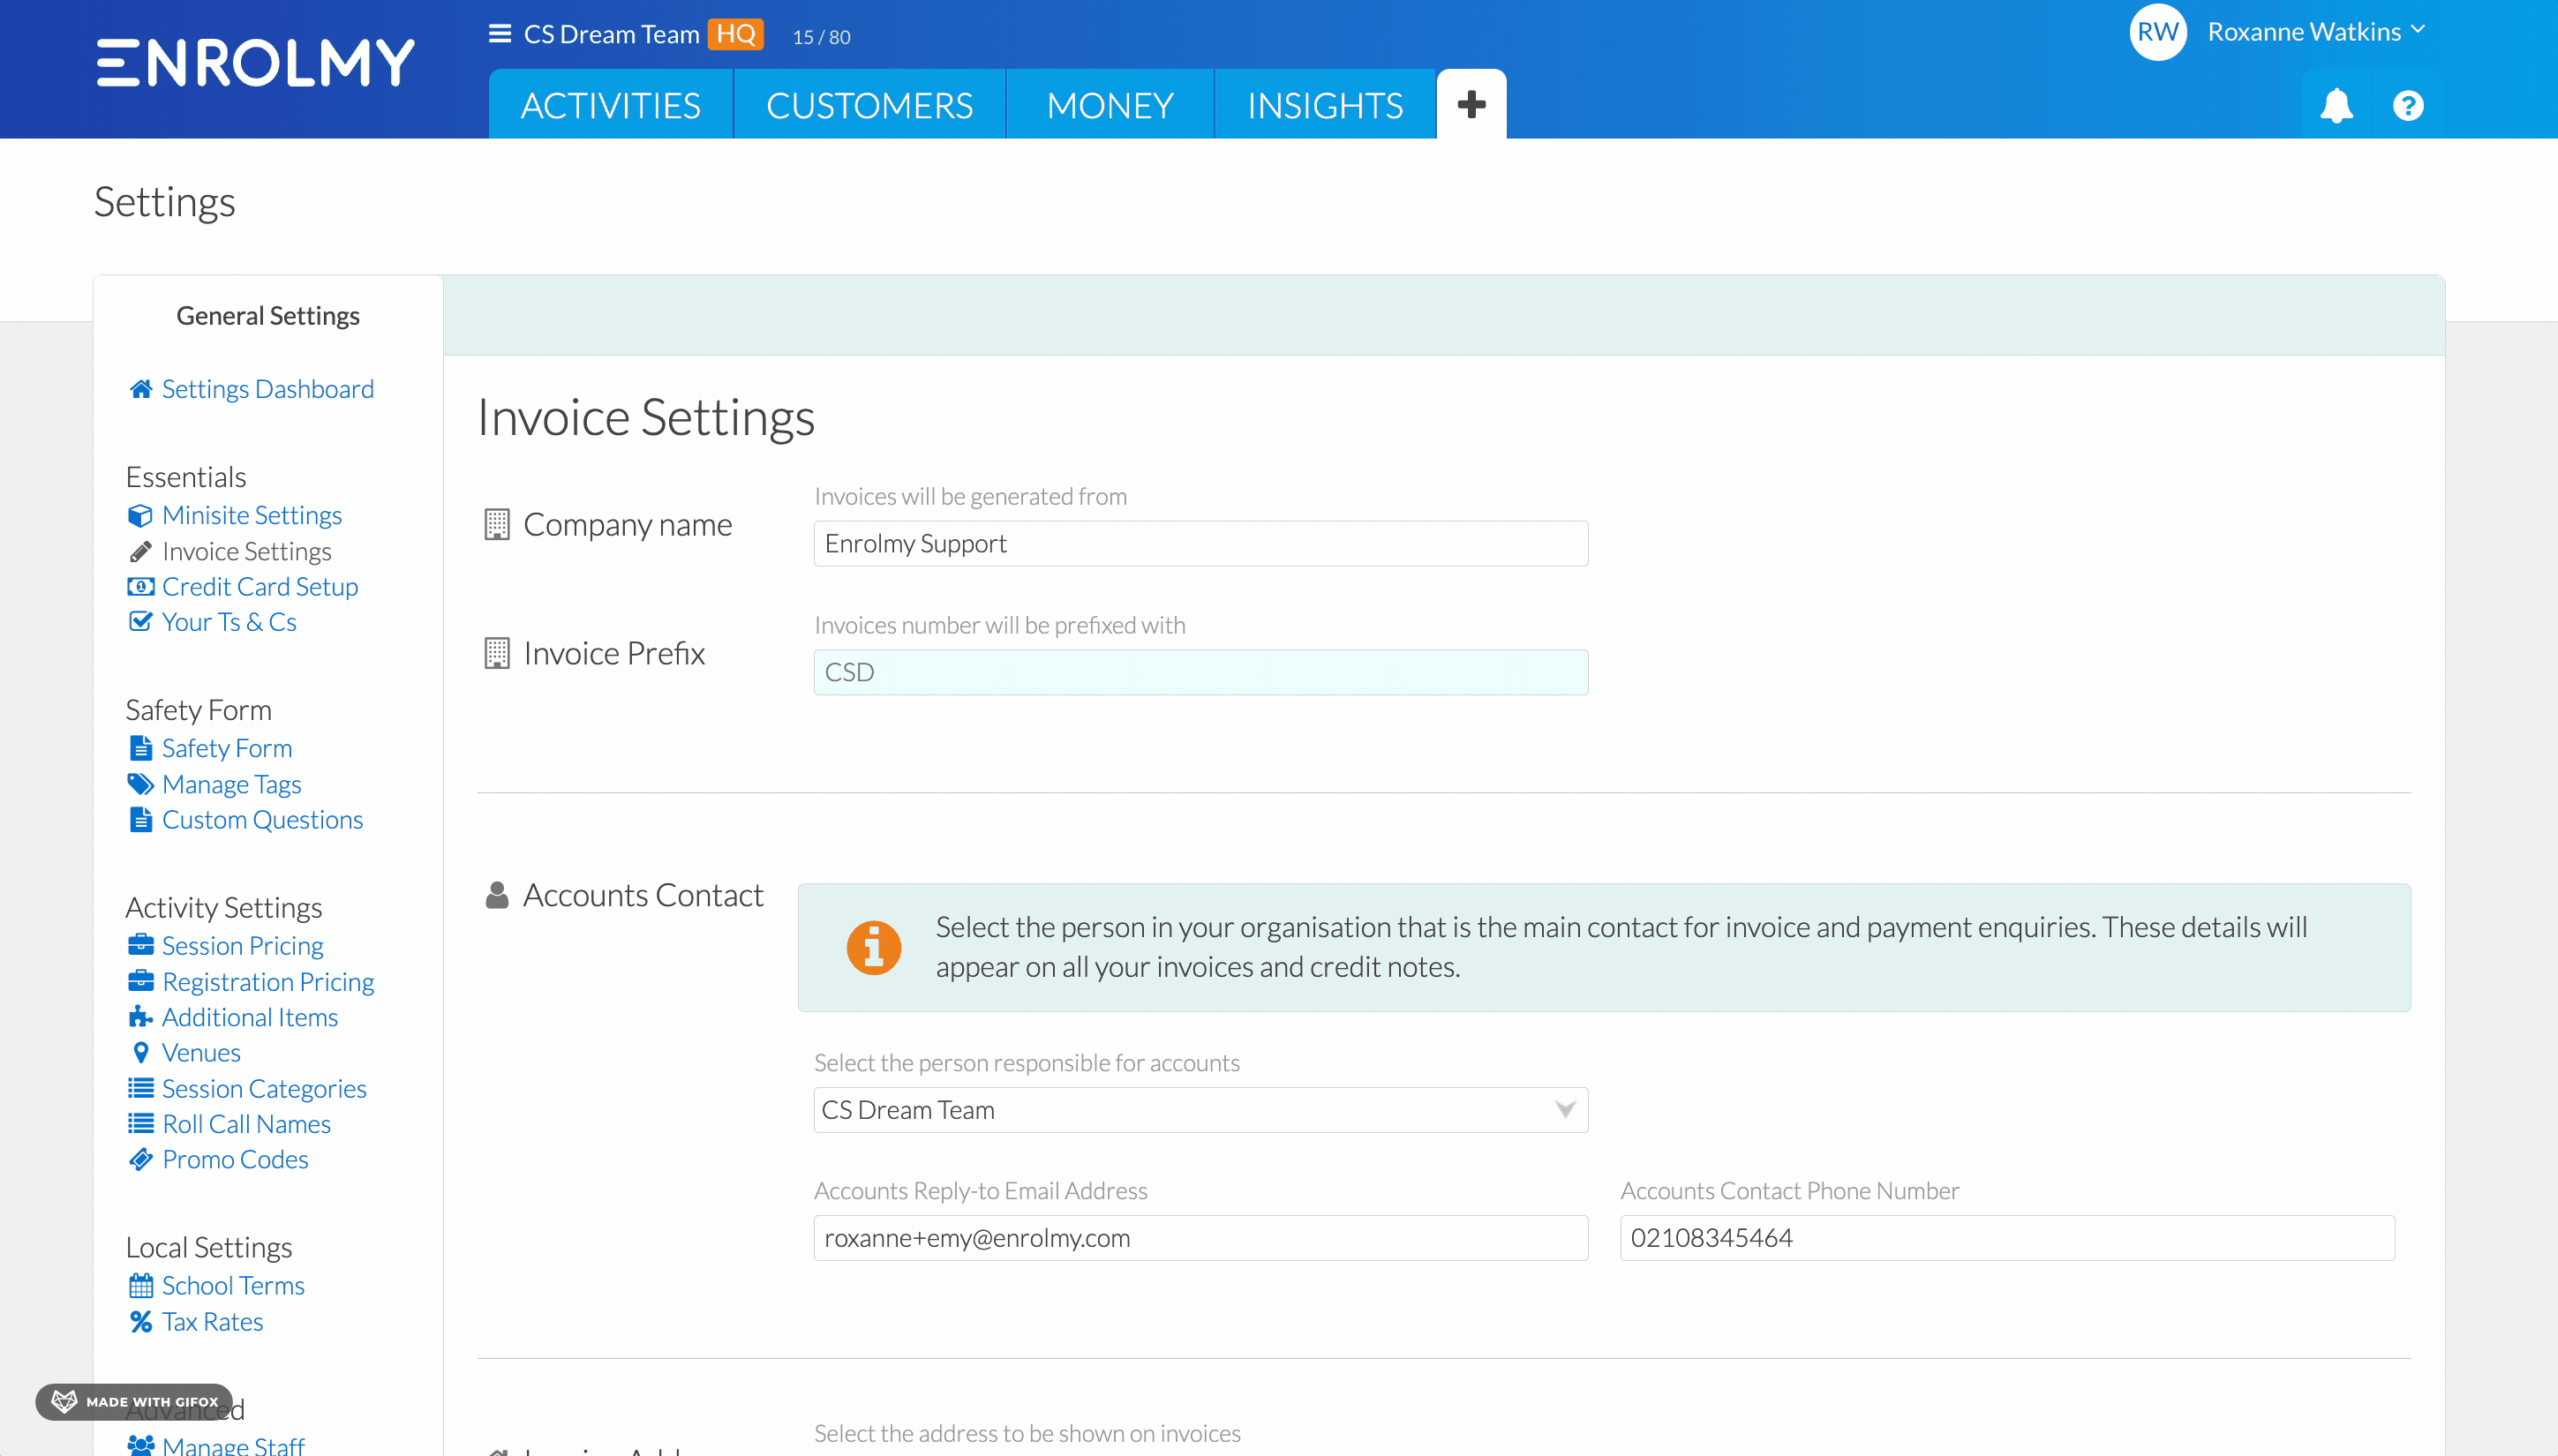Click the Accounts Contact Phone Number field
Image resolution: width=2558 pixels, height=1456 pixels.
2006,1238
